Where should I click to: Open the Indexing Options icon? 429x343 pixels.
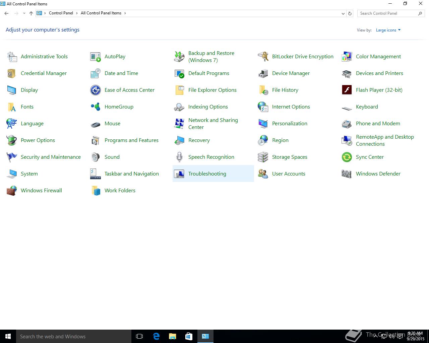pos(179,107)
